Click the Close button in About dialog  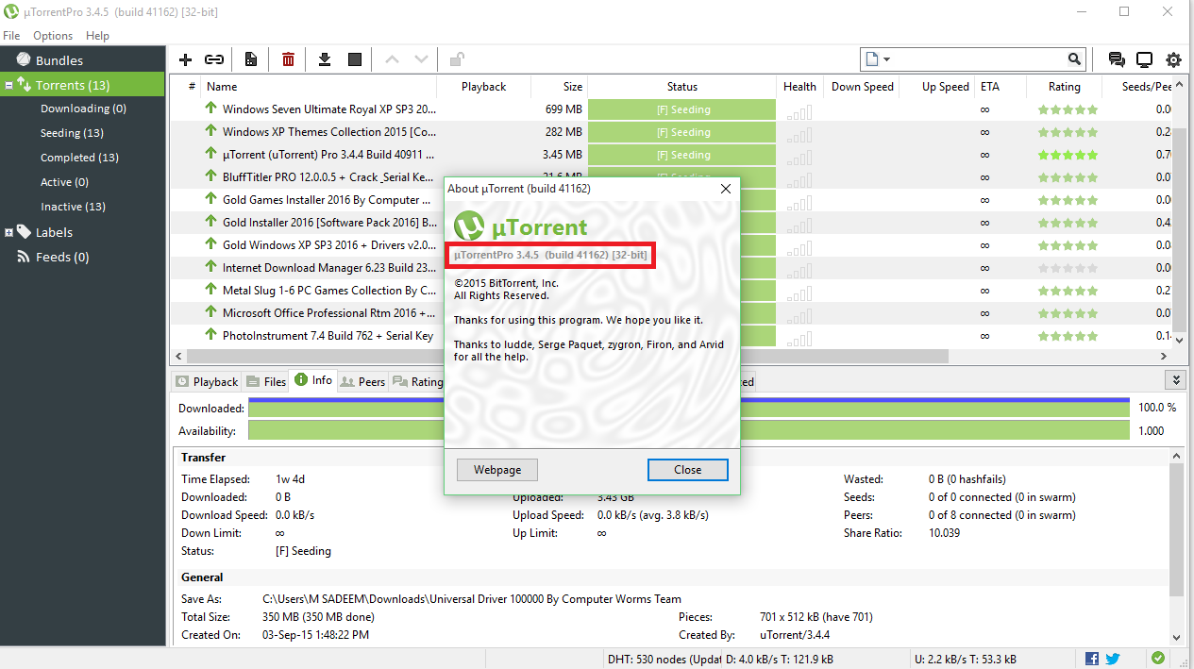coord(688,470)
